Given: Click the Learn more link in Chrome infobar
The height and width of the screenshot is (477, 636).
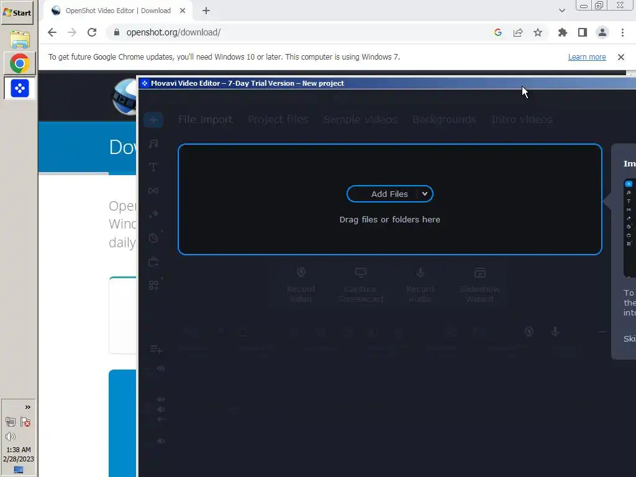Looking at the screenshot, I should tap(587, 57).
